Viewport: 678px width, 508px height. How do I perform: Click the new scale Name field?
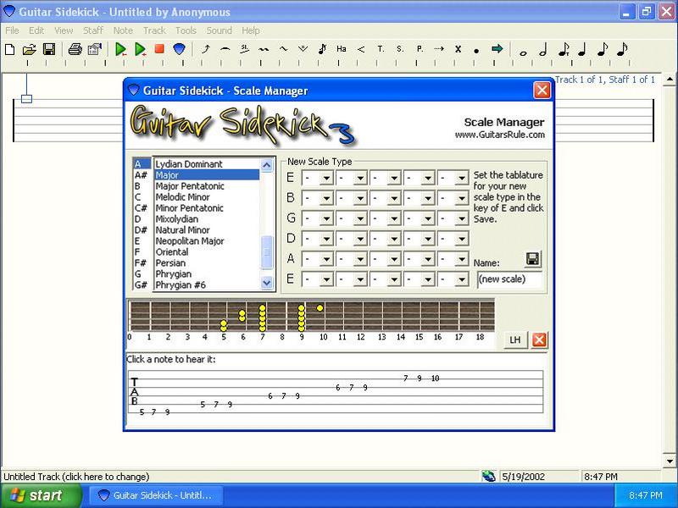[509, 279]
